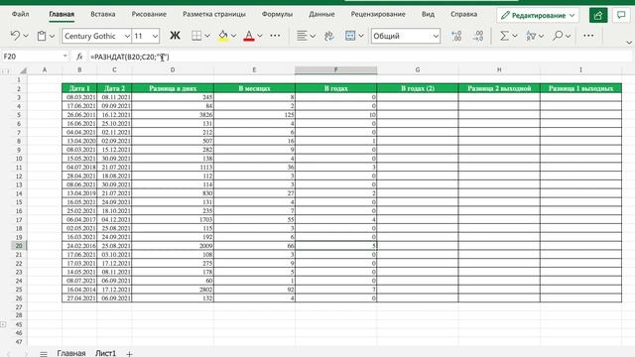Screen dimensions: 635x357
Task: Click the decrease decimal icon
Action: click(x=478, y=36)
